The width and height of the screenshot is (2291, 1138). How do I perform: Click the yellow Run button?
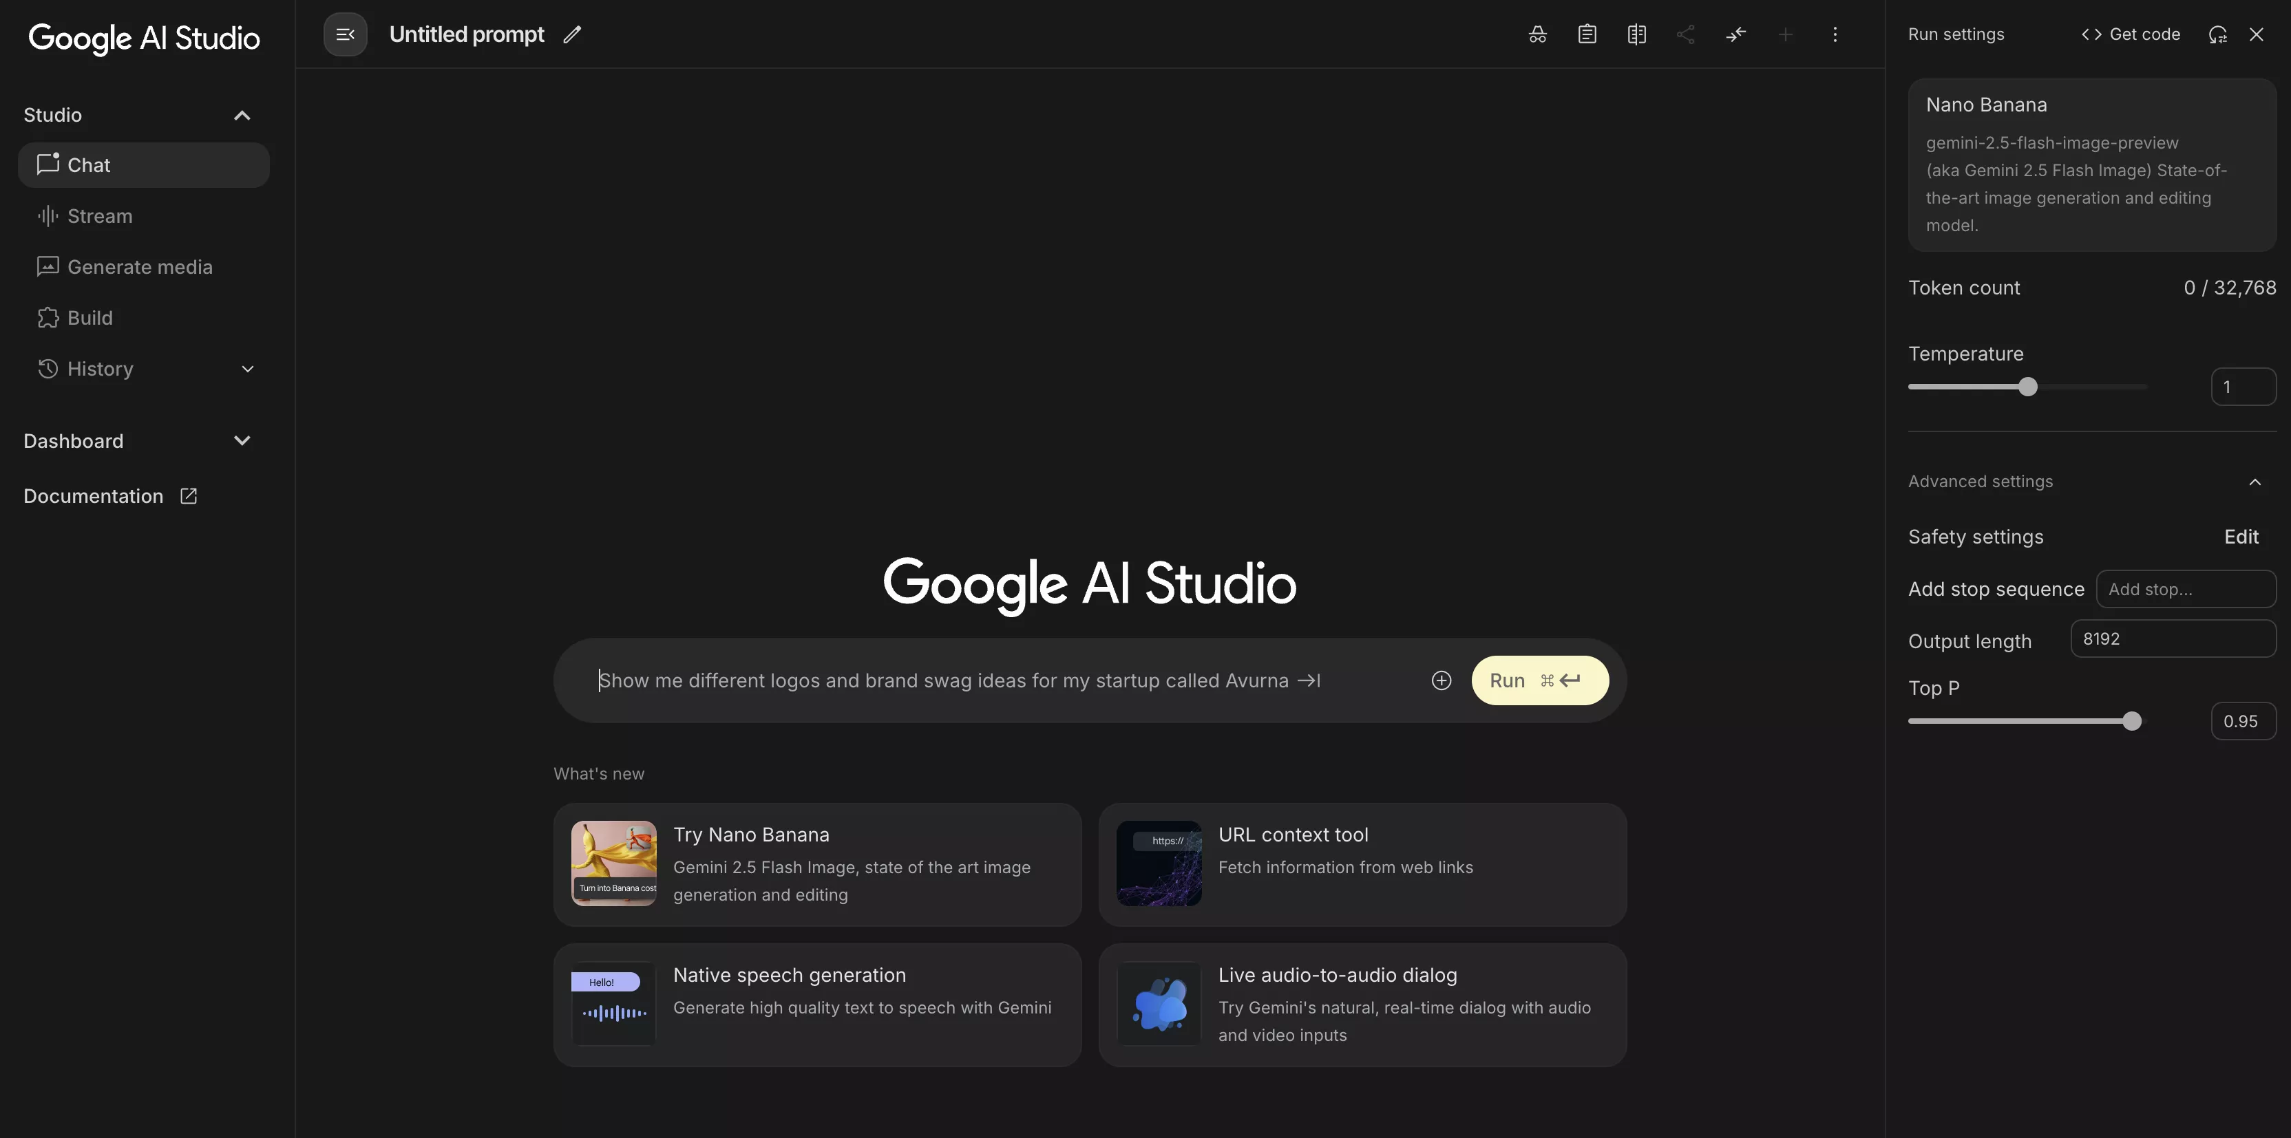pyautogui.click(x=1539, y=680)
